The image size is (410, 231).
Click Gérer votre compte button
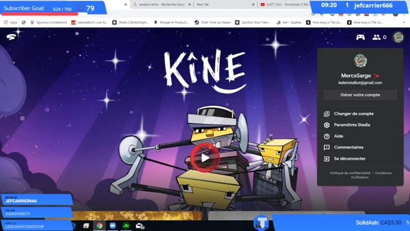360,95
